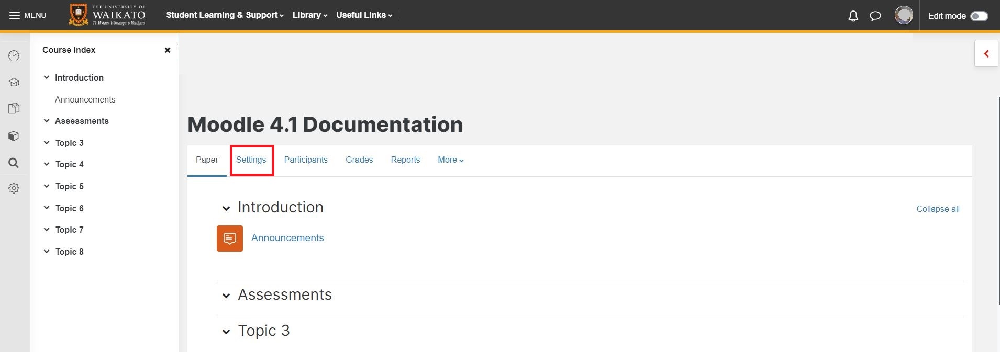Collapse the Assessments section in main content
Image resolution: width=1000 pixels, height=352 pixels.
[226, 296]
